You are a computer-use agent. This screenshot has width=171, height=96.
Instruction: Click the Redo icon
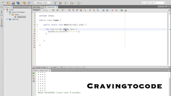click(x=29, y=3)
